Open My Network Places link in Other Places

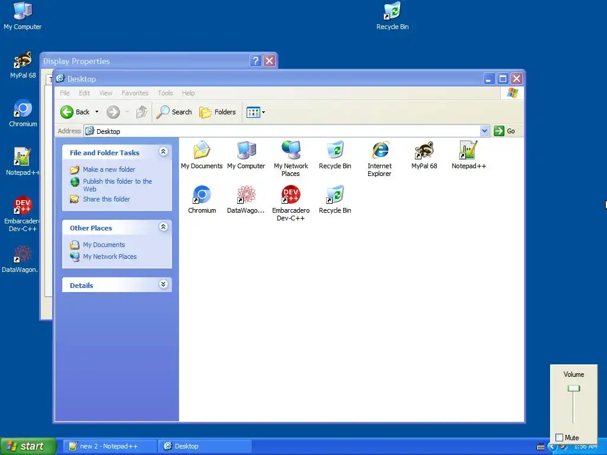[110, 257]
